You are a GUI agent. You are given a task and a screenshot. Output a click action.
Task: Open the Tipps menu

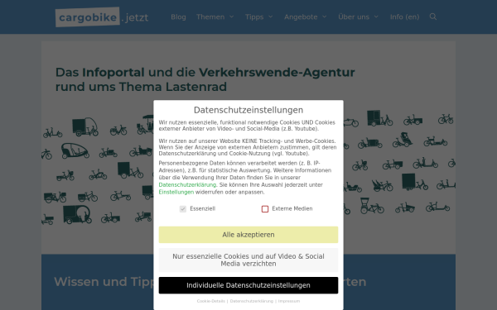pyautogui.click(x=254, y=17)
